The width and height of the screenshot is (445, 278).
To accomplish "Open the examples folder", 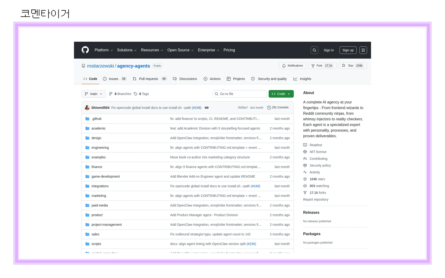I will click(x=98, y=157).
